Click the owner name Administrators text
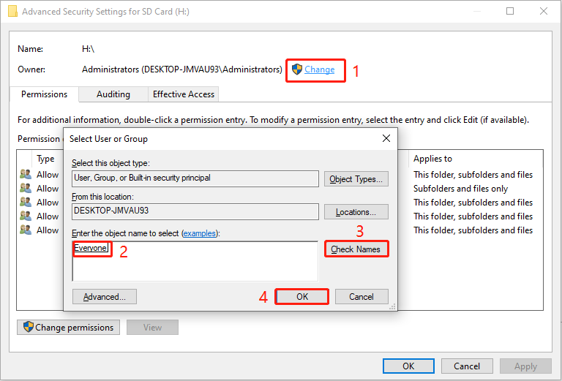 coord(182,69)
